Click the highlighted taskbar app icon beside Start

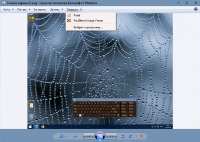pyautogui.click(x=36, y=127)
